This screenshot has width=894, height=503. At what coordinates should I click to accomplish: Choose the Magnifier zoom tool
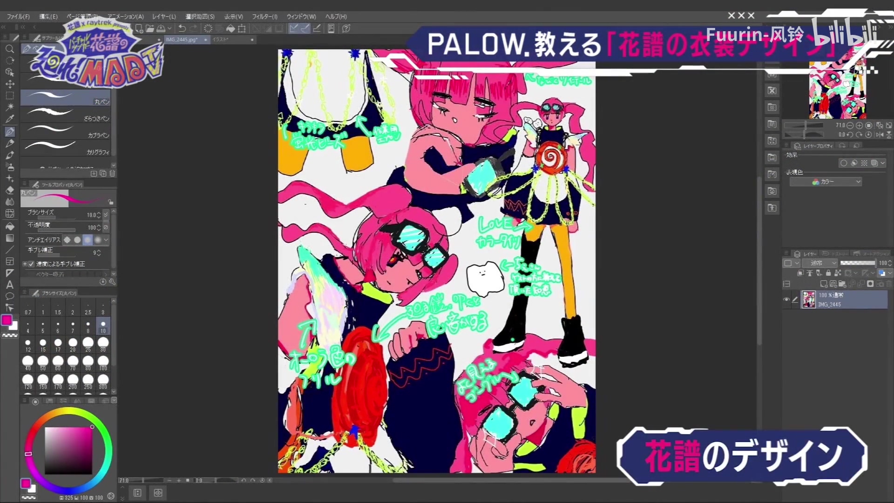click(10, 49)
